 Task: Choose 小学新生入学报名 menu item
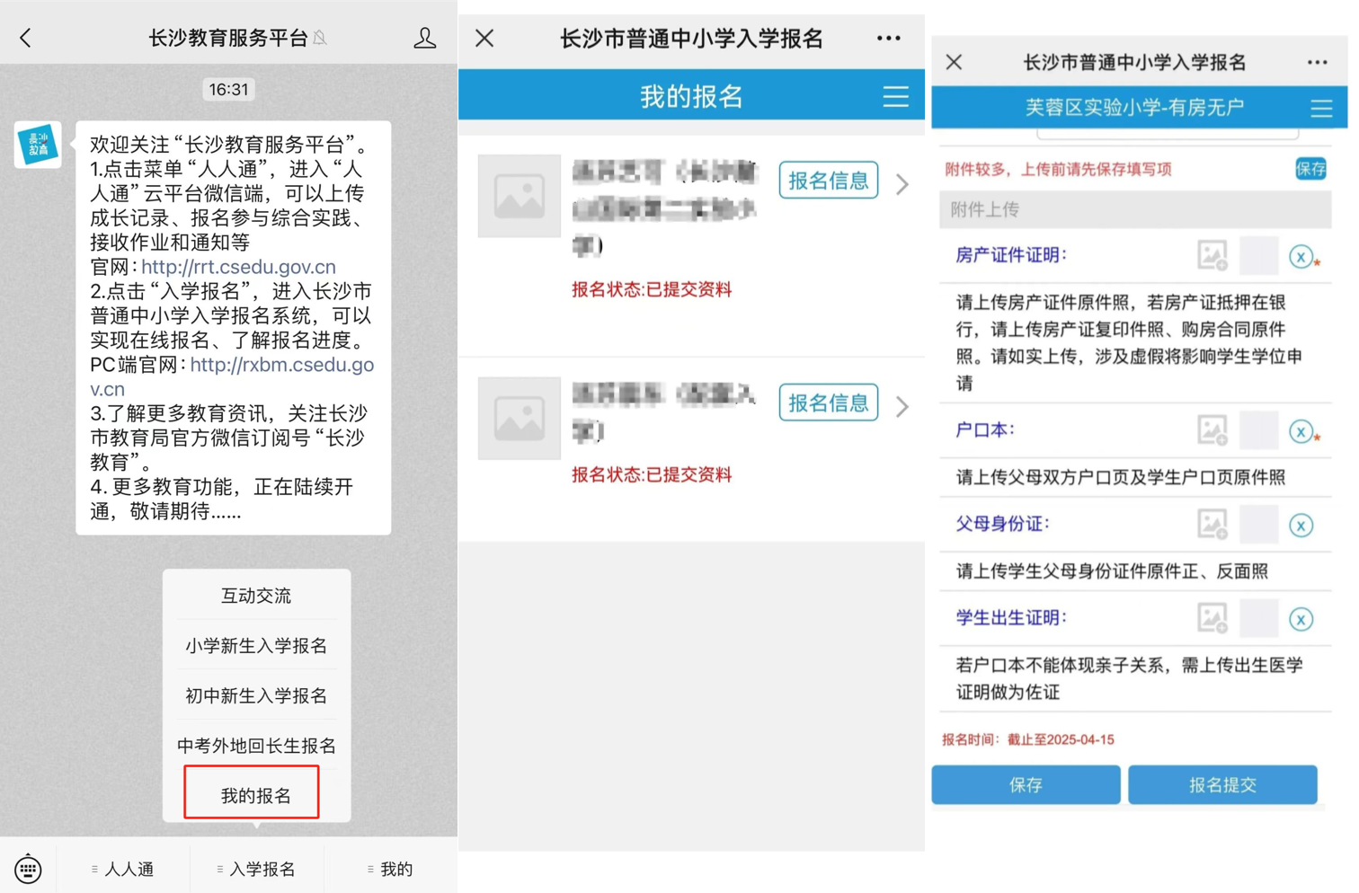256,645
